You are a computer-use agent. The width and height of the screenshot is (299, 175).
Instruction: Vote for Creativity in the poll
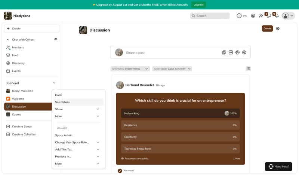(x=180, y=137)
